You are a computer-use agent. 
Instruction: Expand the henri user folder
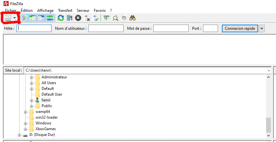tap(31, 100)
